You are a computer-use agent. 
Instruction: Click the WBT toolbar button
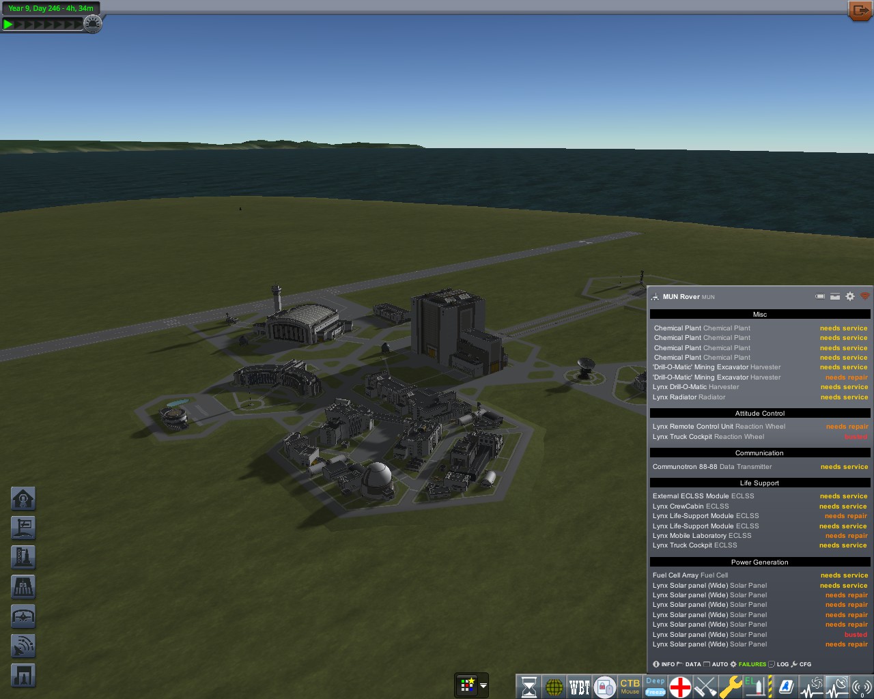(x=580, y=687)
